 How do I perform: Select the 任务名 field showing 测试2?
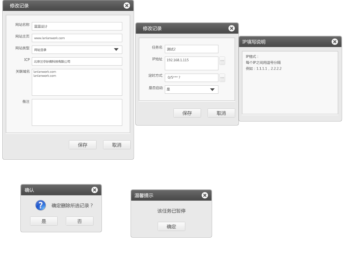point(191,49)
